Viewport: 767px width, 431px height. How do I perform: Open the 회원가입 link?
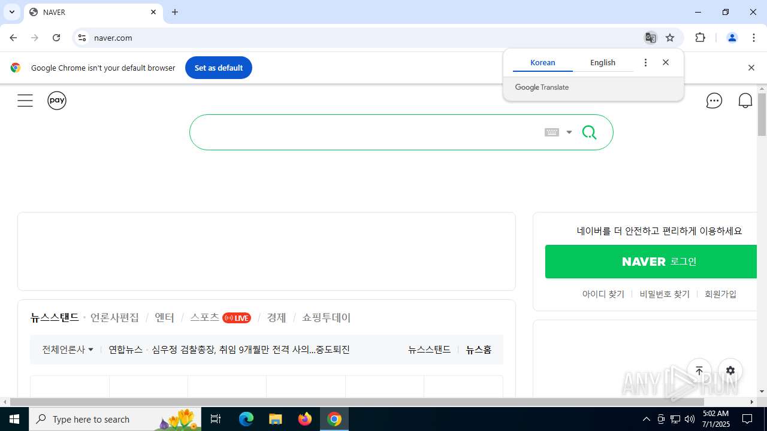coord(720,294)
